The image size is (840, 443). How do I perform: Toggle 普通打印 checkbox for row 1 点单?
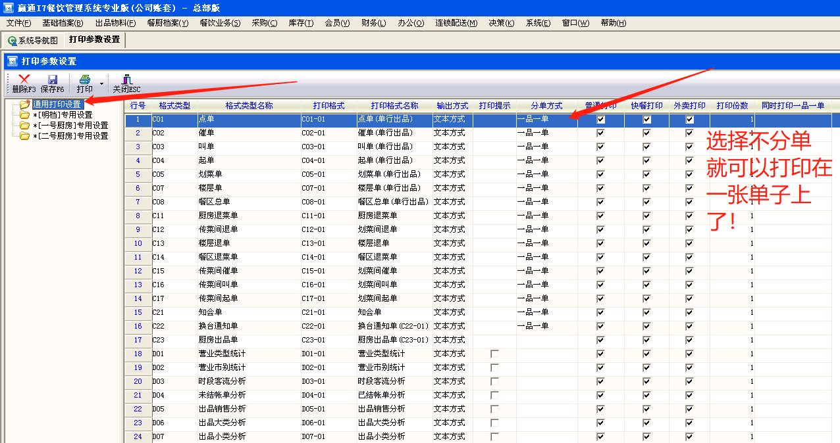pyautogui.click(x=600, y=120)
